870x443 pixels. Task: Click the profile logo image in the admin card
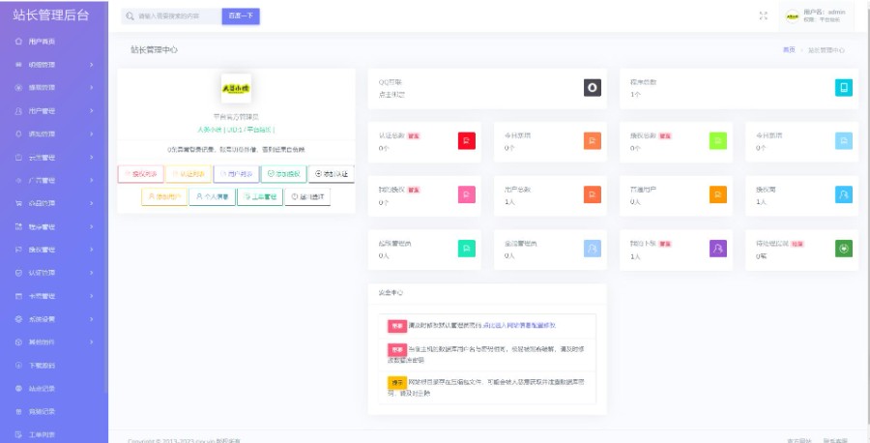(237, 88)
